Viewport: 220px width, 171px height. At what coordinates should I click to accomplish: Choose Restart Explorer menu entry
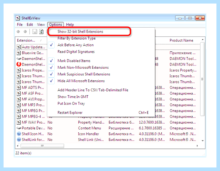coord(101,113)
